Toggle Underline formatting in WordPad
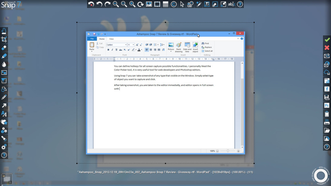Viewport: 331px width, 186px height. [x=116, y=50]
